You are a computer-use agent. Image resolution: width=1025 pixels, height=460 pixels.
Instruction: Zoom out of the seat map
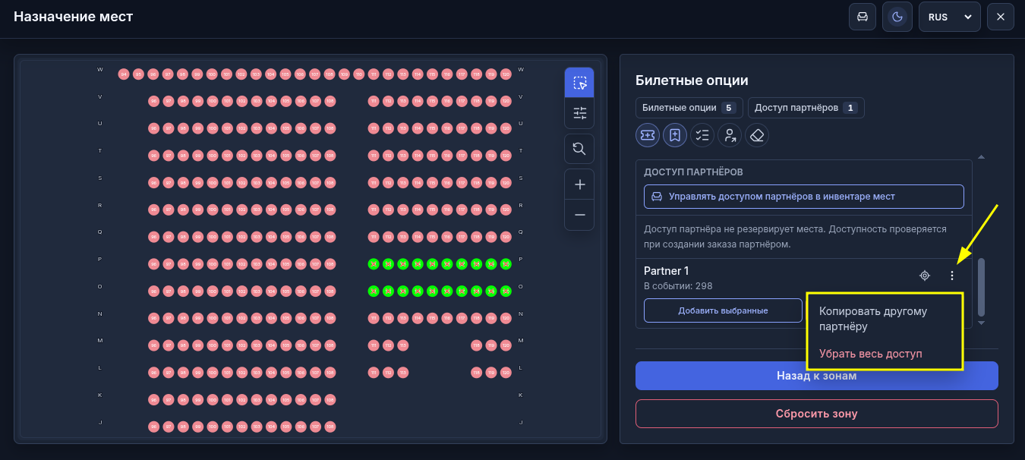(x=579, y=215)
